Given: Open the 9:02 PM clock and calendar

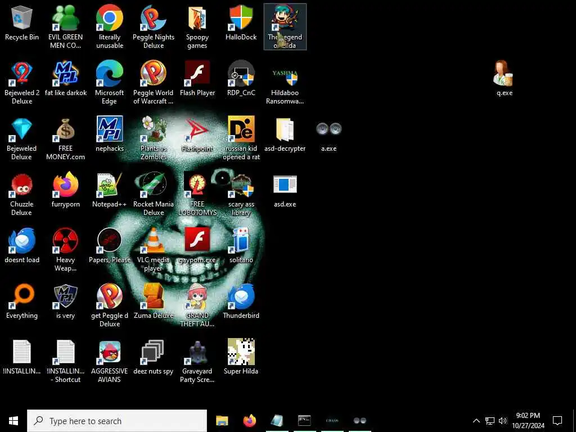Looking at the screenshot, I should click(528, 421).
